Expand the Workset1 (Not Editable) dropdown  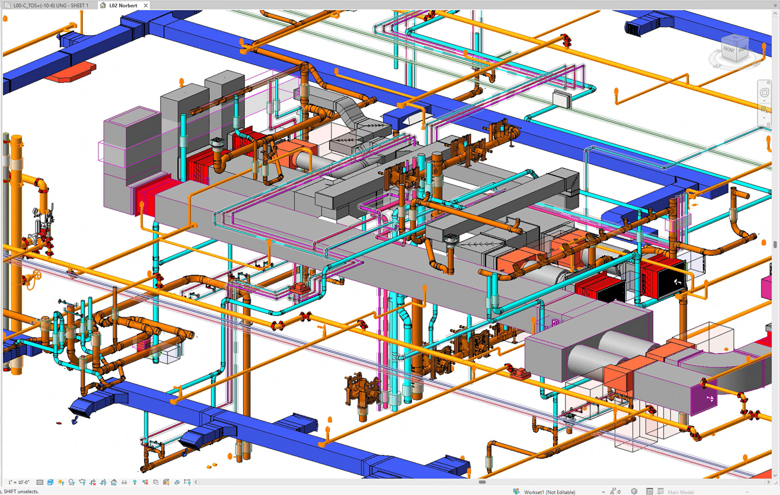(x=603, y=492)
